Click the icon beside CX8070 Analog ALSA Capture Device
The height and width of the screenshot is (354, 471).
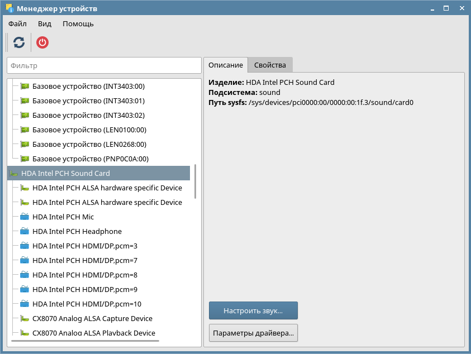pos(25,319)
